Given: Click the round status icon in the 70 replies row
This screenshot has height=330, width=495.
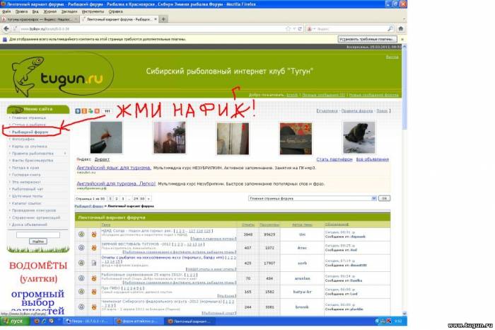Looking at the screenshot, I should (x=81, y=278).
